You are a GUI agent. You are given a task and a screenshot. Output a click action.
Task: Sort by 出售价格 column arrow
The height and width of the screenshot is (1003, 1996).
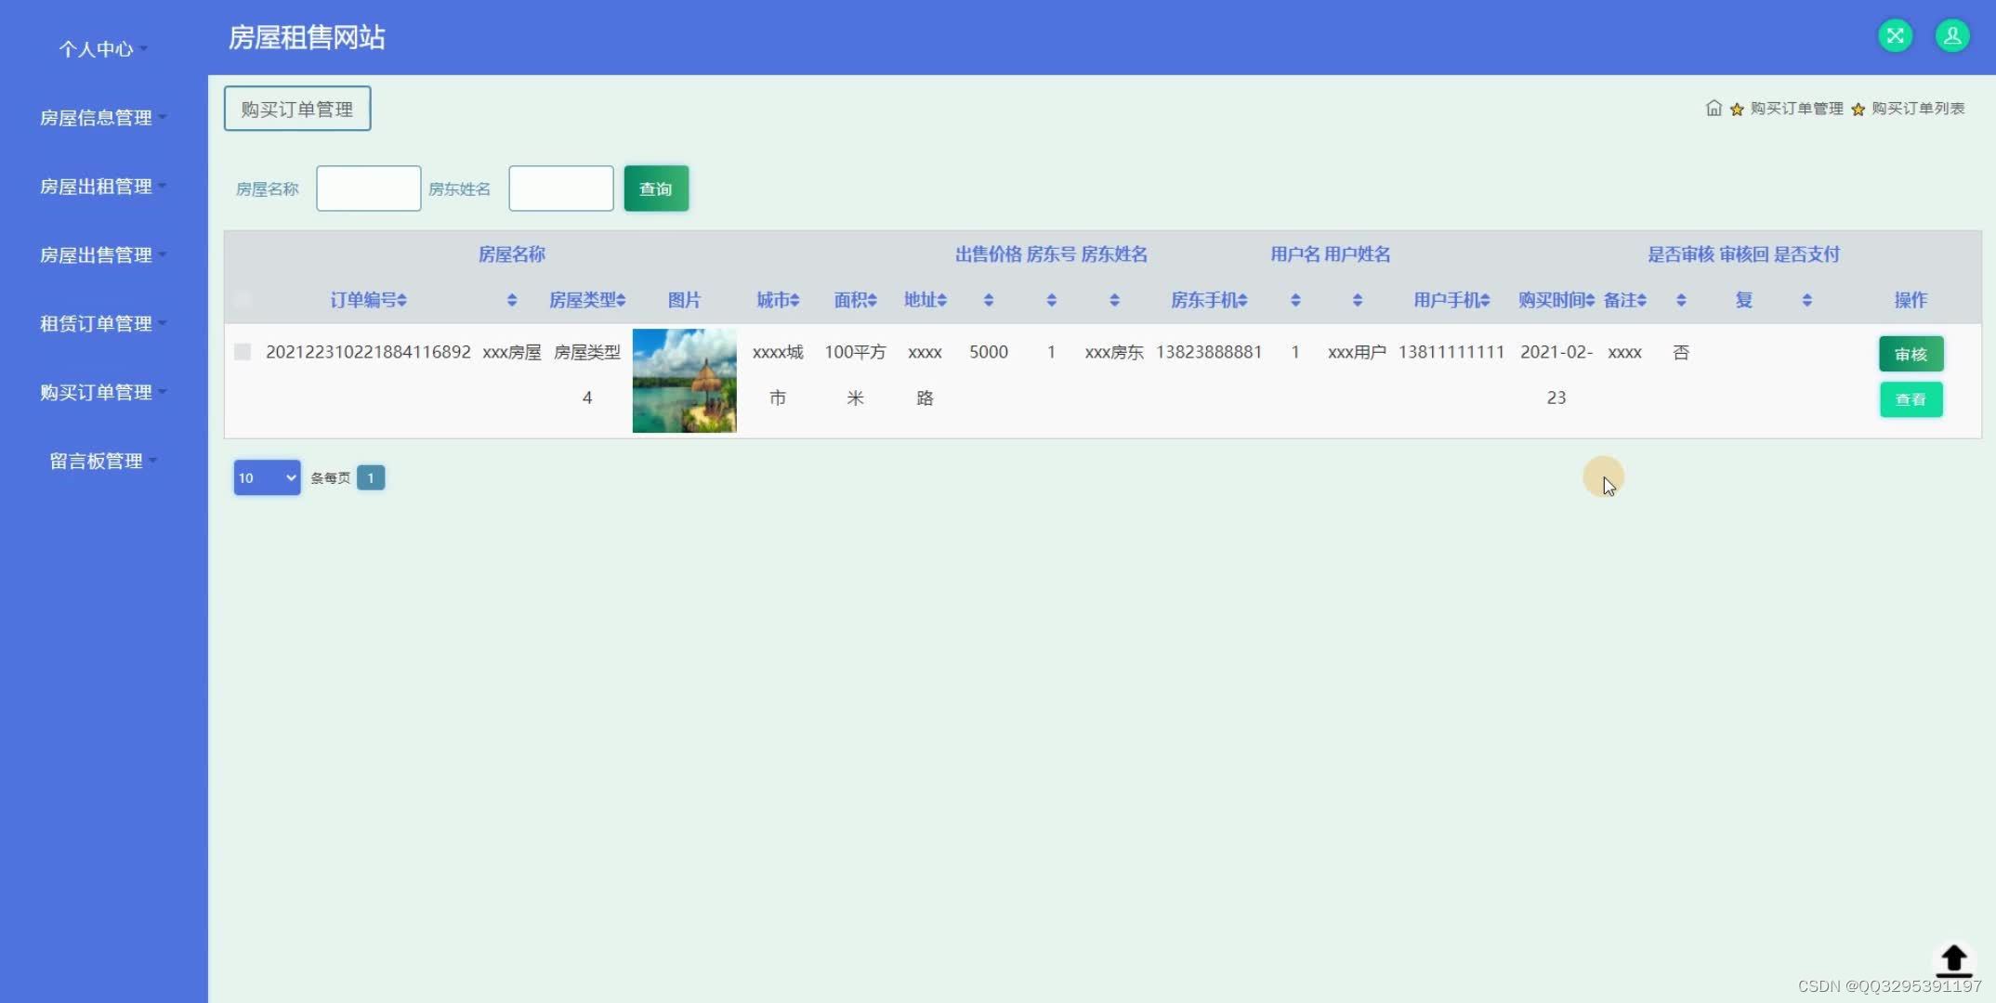point(989,300)
